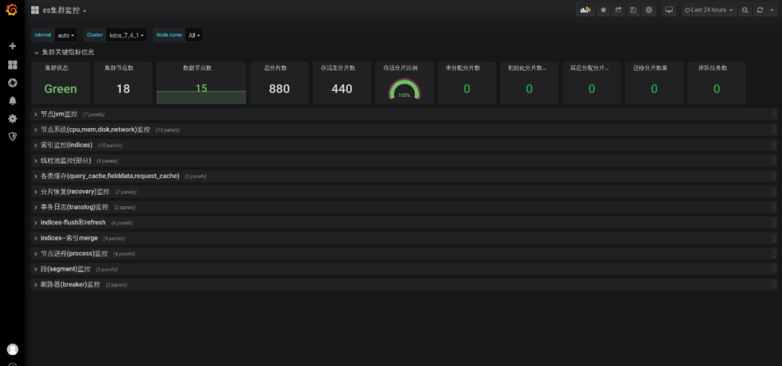Click the 集群状态 panel title
This screenshot has height=366, width=782.
tap(57, 68)
